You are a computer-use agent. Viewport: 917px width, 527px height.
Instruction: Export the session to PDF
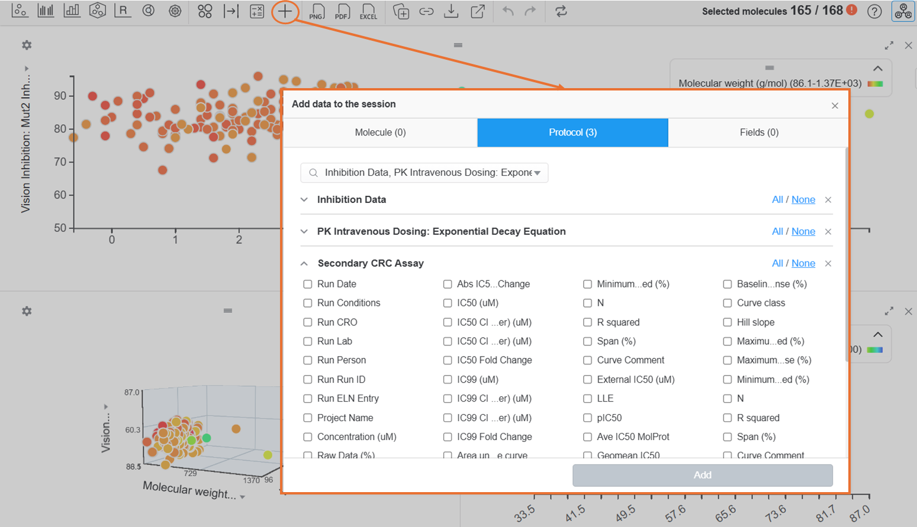pyautogui.click(x=342, y=12)
